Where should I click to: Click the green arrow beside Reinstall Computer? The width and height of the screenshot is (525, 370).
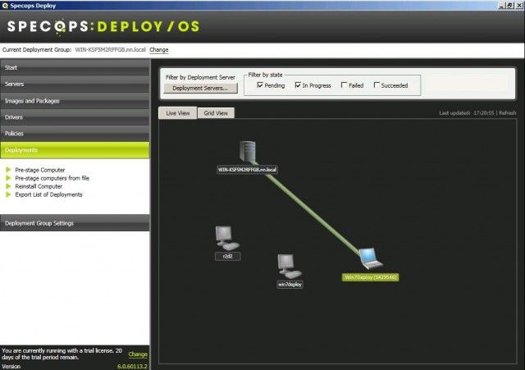[x=8, y=186]
